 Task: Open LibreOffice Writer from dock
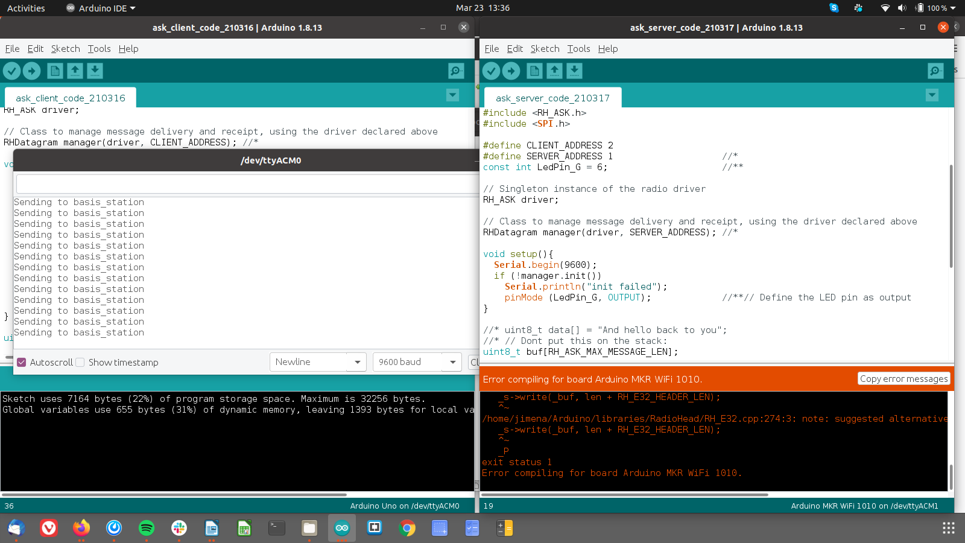tap(212, 529)
